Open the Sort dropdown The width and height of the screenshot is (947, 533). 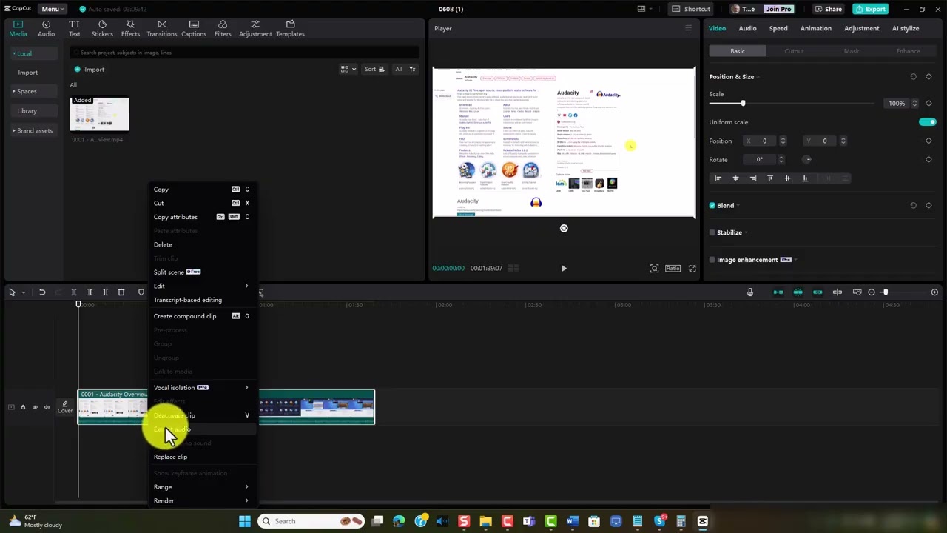point(374,70)
